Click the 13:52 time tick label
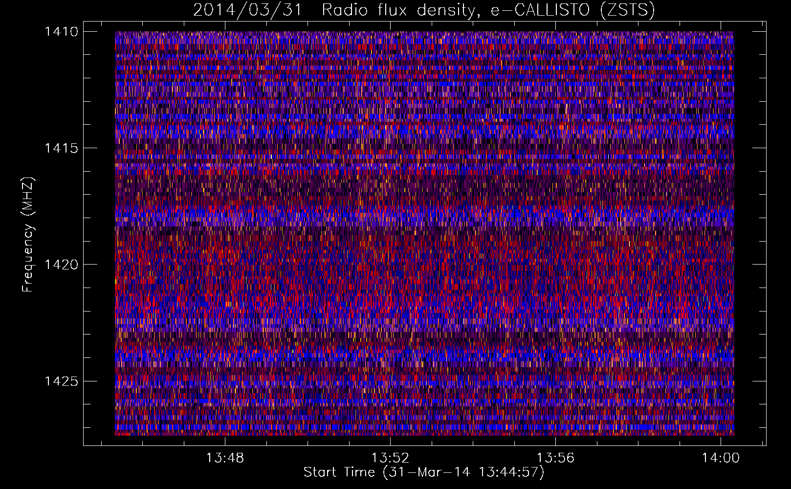Image resolution: width=791 pixels, height=489 pixels. [x=390, y=458]
